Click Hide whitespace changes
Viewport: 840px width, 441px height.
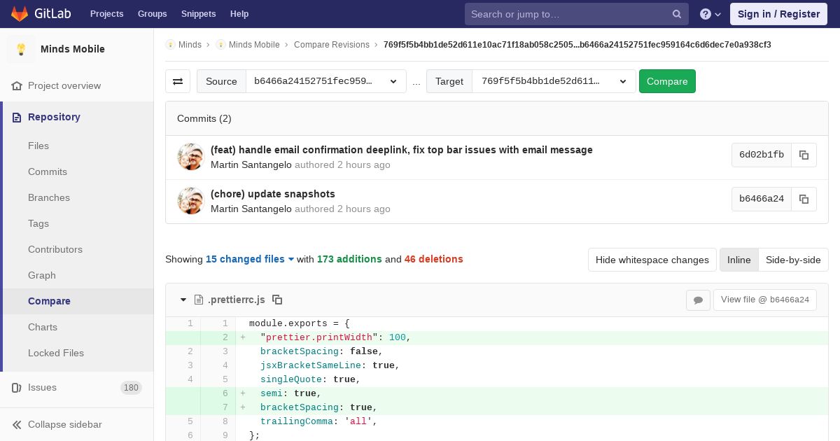tap(652, 260)
